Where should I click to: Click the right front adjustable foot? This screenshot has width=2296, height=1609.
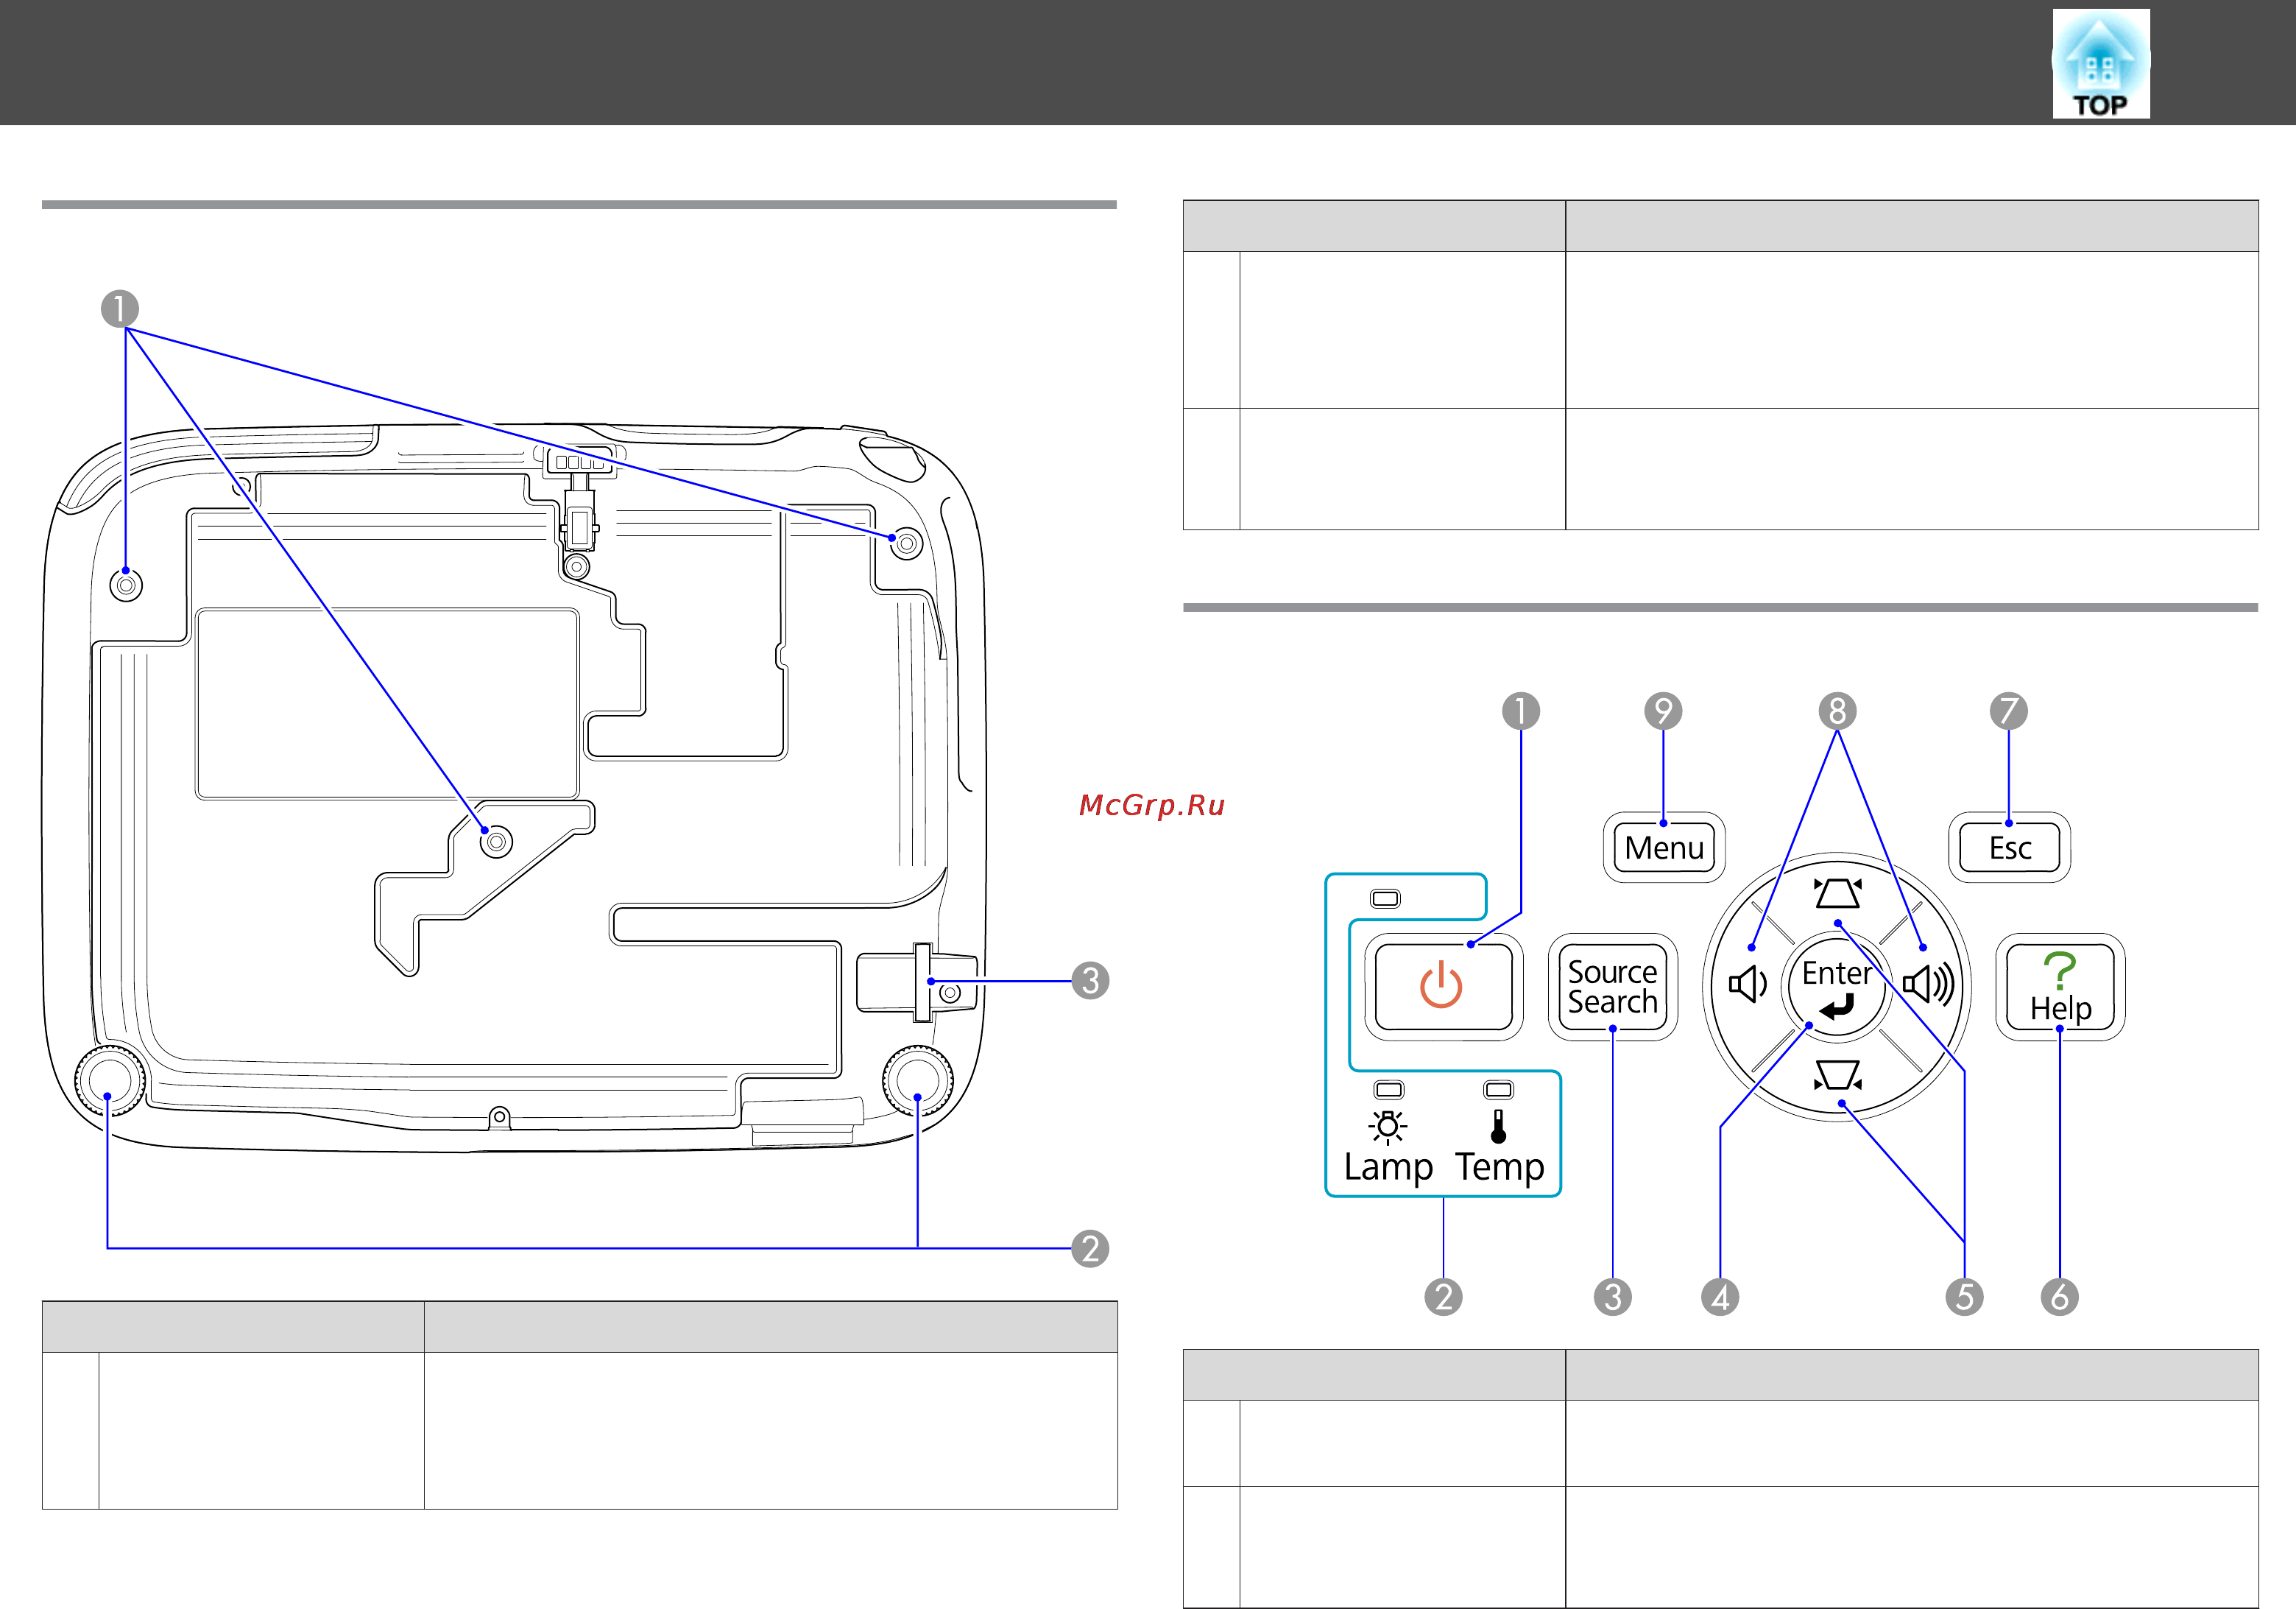[x=918, y=1081]
